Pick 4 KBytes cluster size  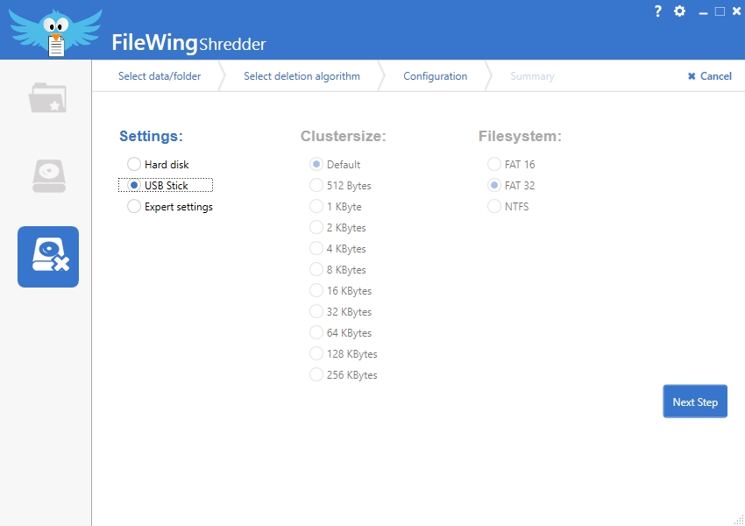pyautogui.click(x=337, y=248)
